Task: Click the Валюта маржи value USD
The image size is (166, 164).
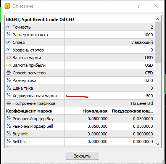Action: tap(149, 58)
